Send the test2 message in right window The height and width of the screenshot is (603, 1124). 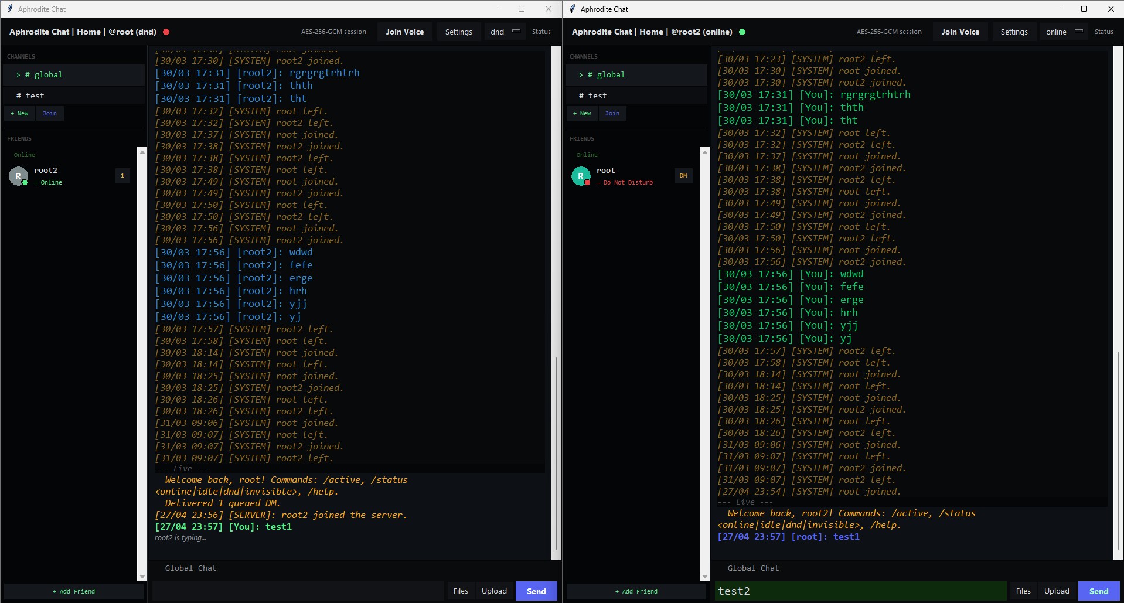(1099, 591)
